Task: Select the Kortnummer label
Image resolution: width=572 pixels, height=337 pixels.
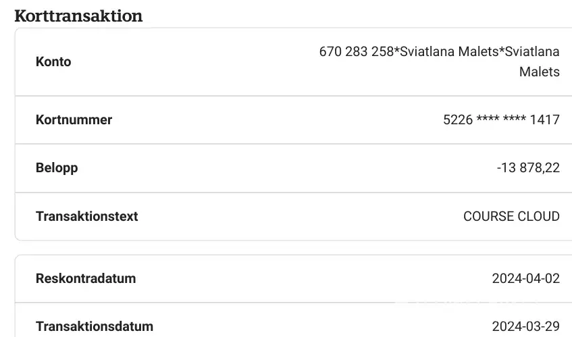Action: pyautogui.click(x=74, y=120)
